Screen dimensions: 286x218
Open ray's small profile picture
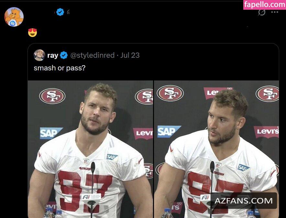tap(39, 55)
